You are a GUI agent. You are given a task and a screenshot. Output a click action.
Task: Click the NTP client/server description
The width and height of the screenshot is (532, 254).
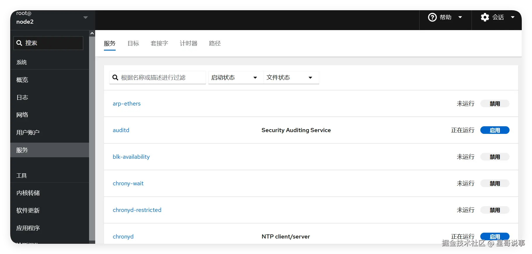286,236
